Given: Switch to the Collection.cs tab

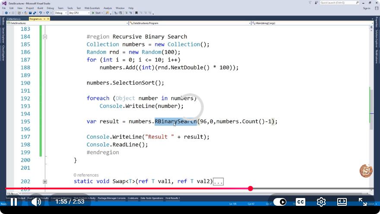Looking at the screenshot, I should click(x=14, y=19).
